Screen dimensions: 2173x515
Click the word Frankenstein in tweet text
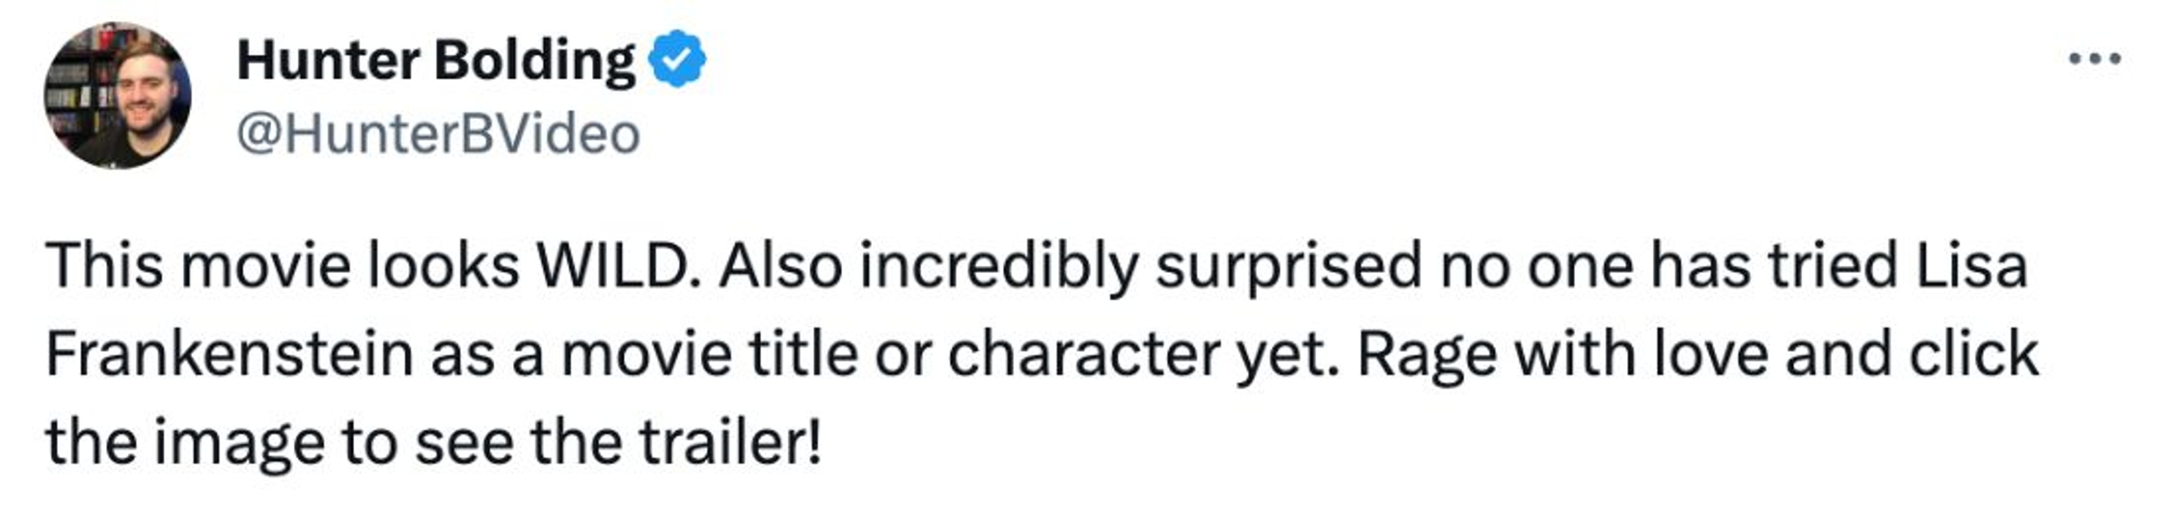point(229,354)
